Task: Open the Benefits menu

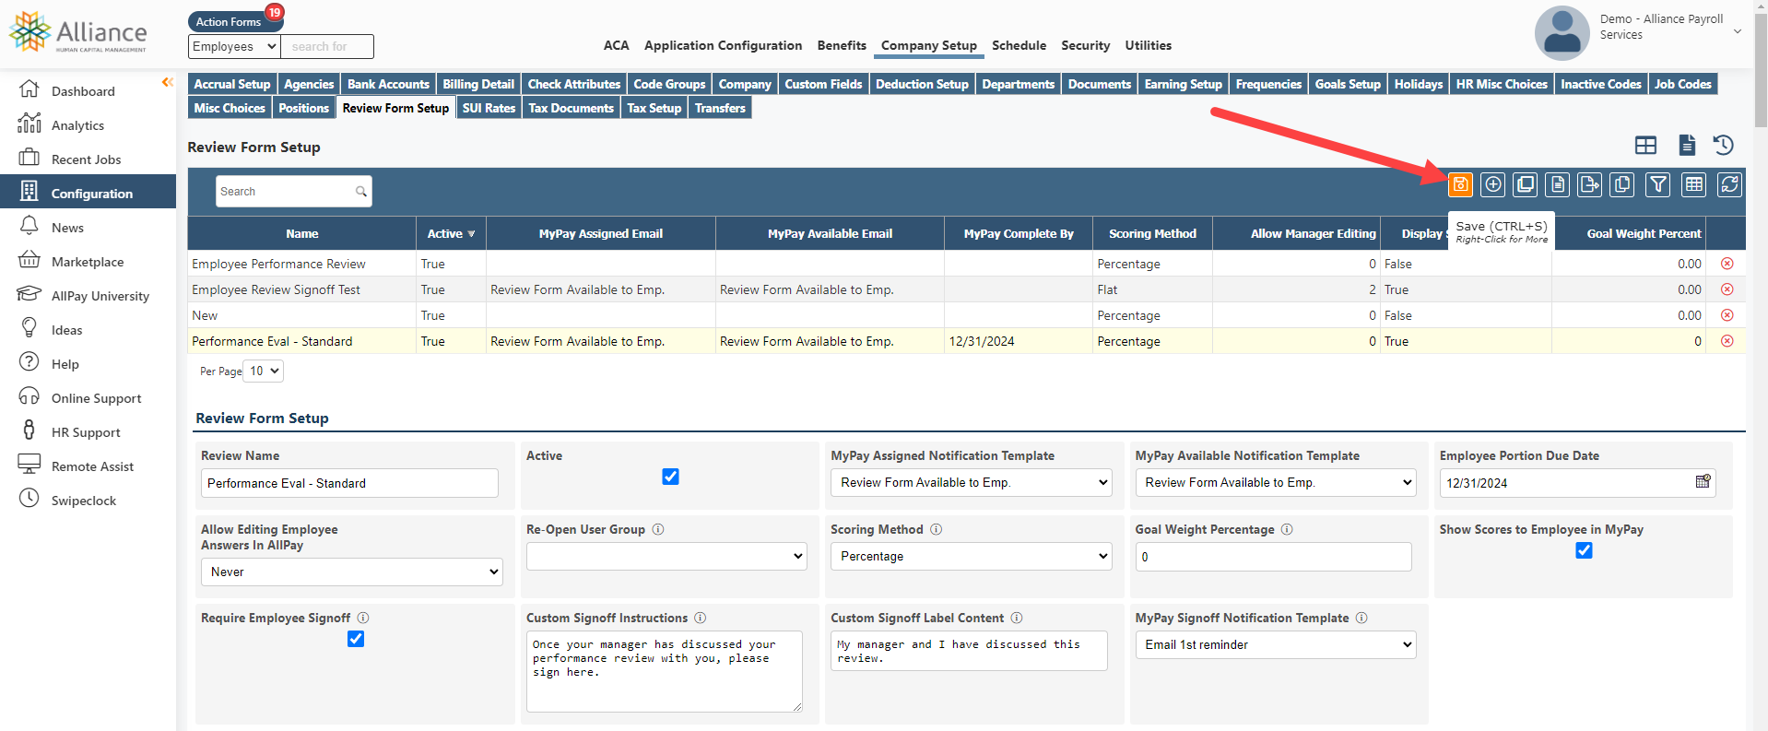Action: coord(842,45)
